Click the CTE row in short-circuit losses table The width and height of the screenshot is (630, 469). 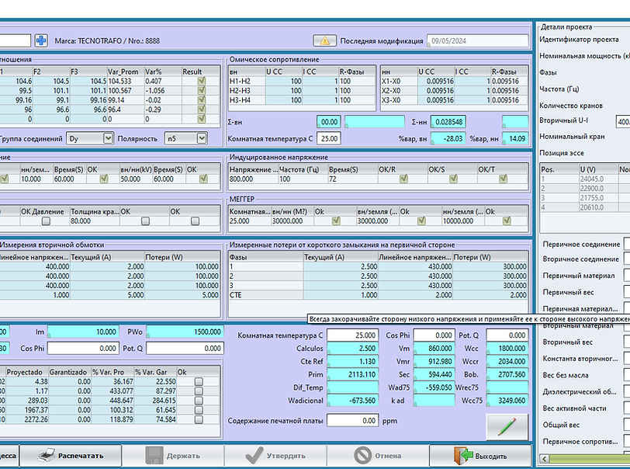[x=378, y=295]
